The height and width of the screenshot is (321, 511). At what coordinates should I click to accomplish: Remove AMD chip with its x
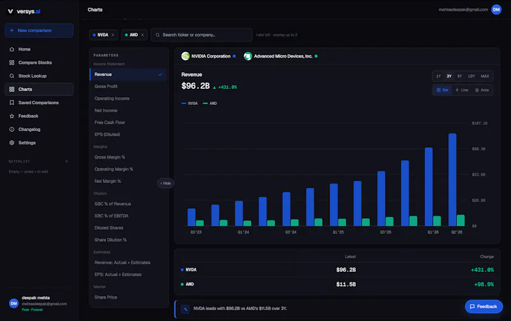(x=142, y=35)
